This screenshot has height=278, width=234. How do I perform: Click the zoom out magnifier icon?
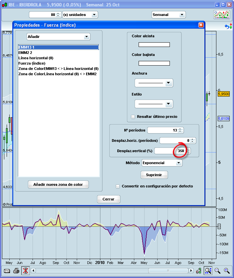tap(217, 271)
